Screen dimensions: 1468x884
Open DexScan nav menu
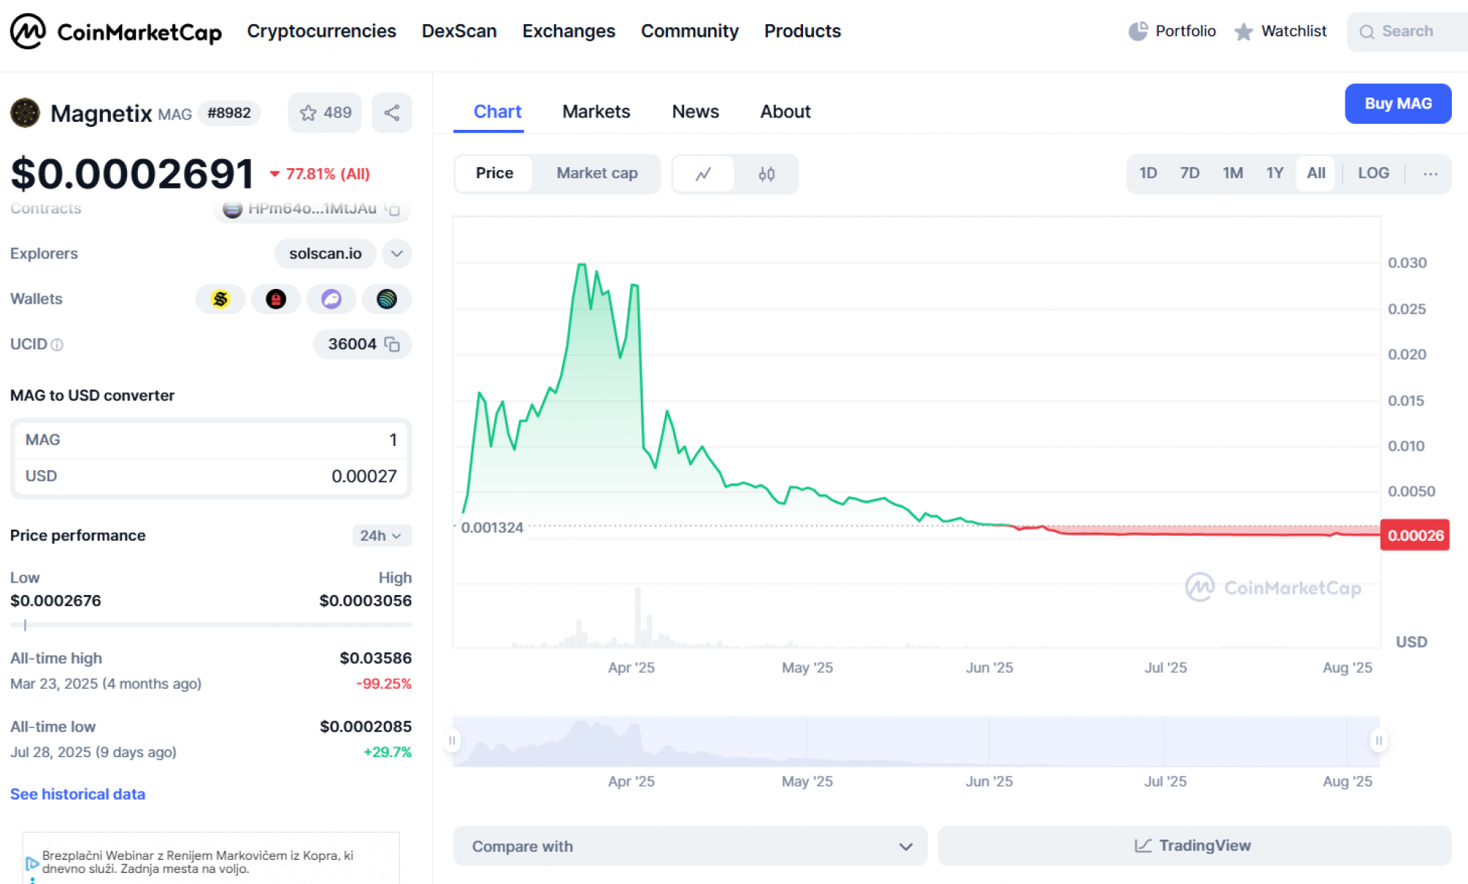(x=459, y=31)
